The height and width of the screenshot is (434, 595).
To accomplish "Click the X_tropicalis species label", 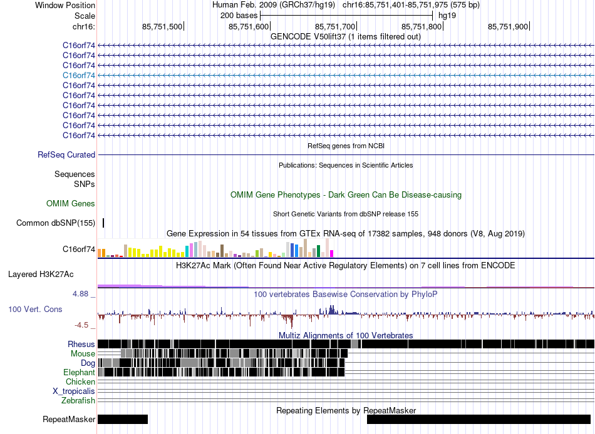I will (74, 391).
